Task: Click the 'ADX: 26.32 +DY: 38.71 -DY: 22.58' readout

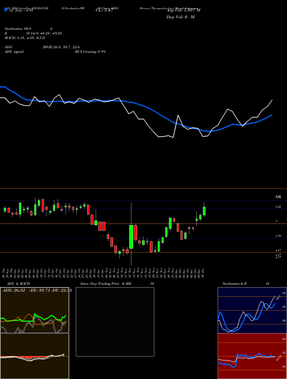Action: 36,291
